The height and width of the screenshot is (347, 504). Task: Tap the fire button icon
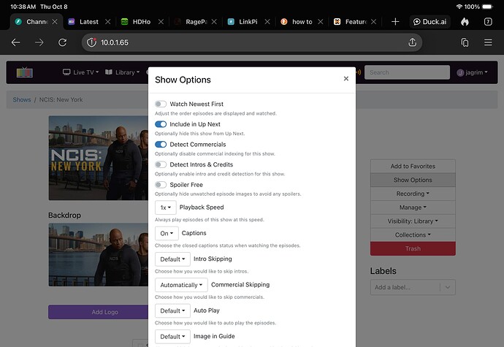pos(465,21)
